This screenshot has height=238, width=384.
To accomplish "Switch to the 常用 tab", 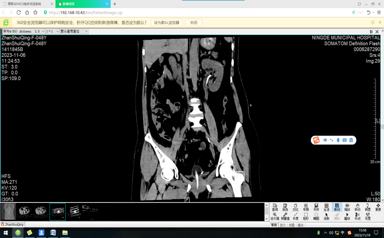I will [x=274, y=225].
